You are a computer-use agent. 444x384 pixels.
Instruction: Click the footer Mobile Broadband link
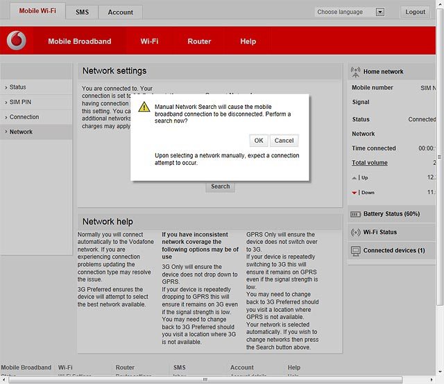[26, 367]
